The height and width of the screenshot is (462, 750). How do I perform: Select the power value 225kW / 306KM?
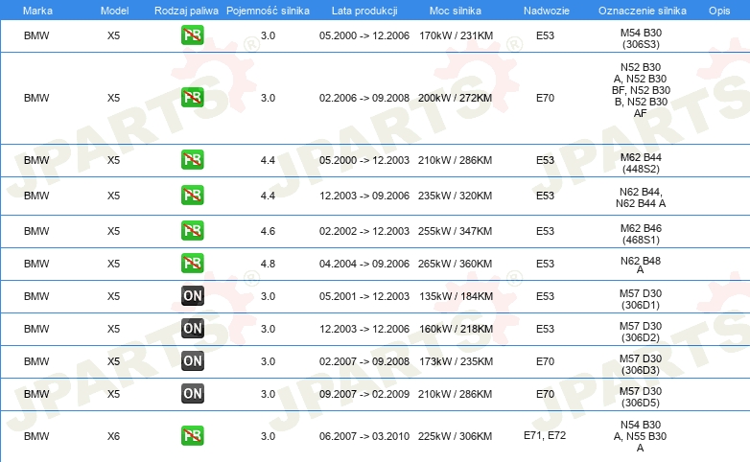tap(455, 436)
